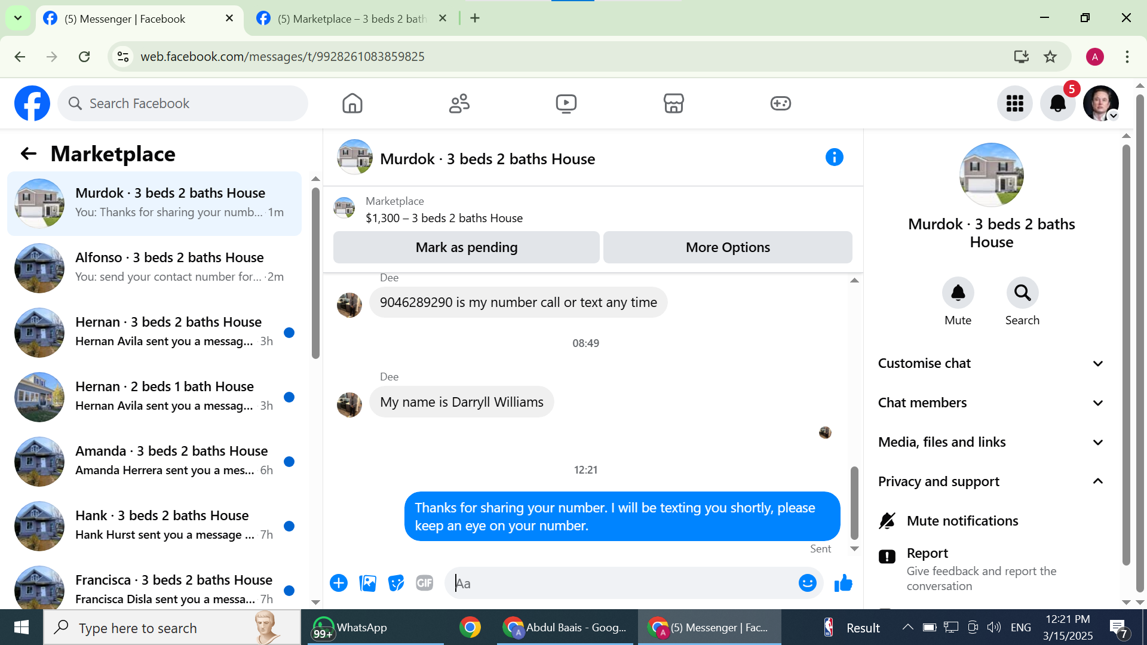Image resolution: width=1147 pixels, height=645 pixels.
Task: Click the Mark as pending button
Action: click(466, 247)
